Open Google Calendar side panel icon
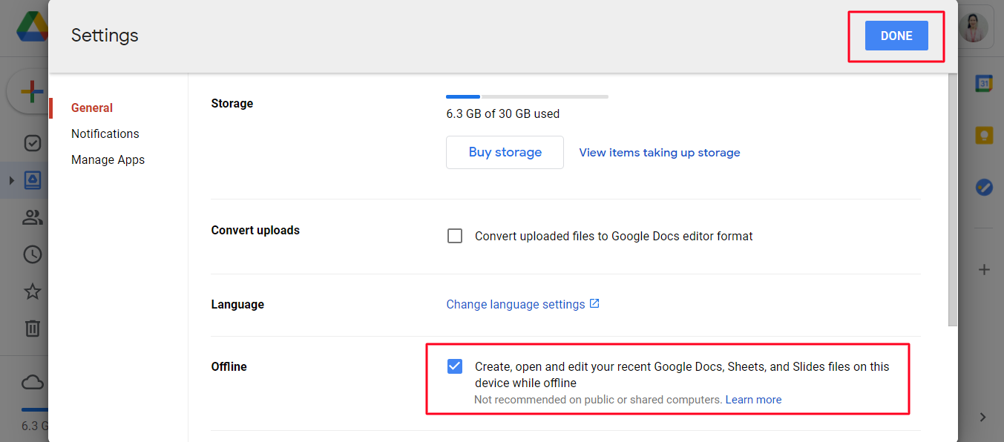Screen dimensions: 1004x442 pyautogui.click(x=984, y=84)
